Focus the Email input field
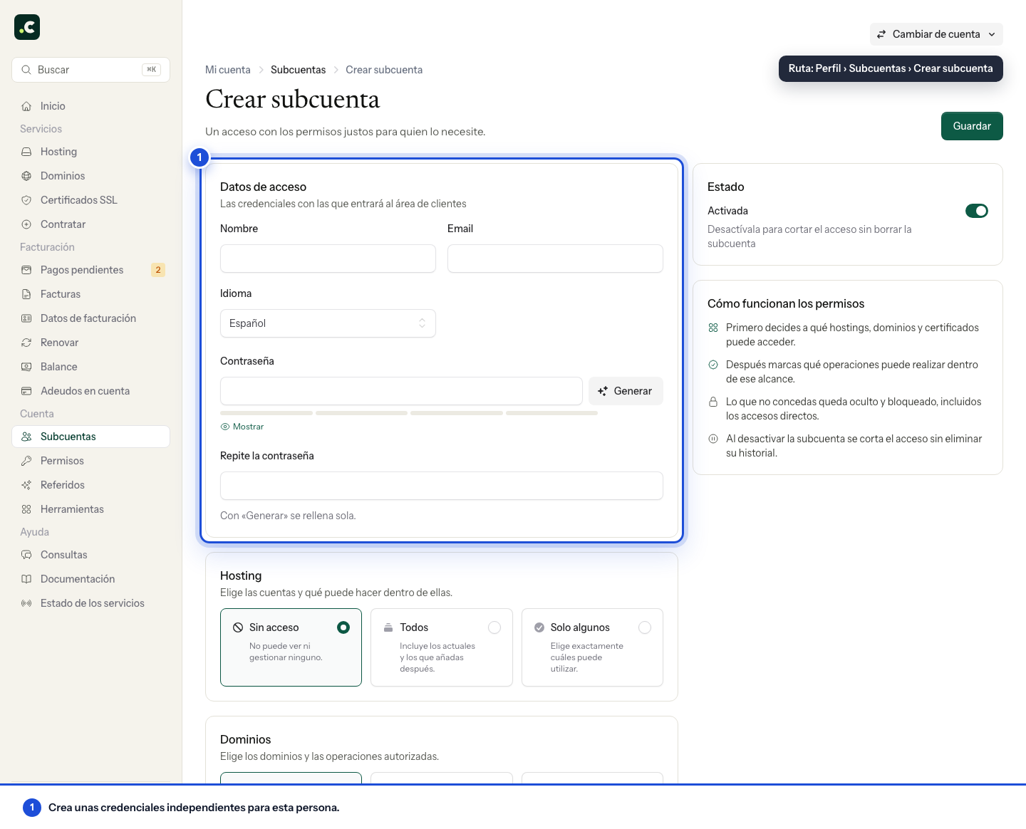The height and width of the screenshot is (829, 1026). tap(555, 259)
